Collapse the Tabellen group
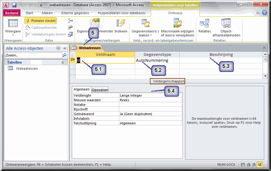 coord(63,62)
